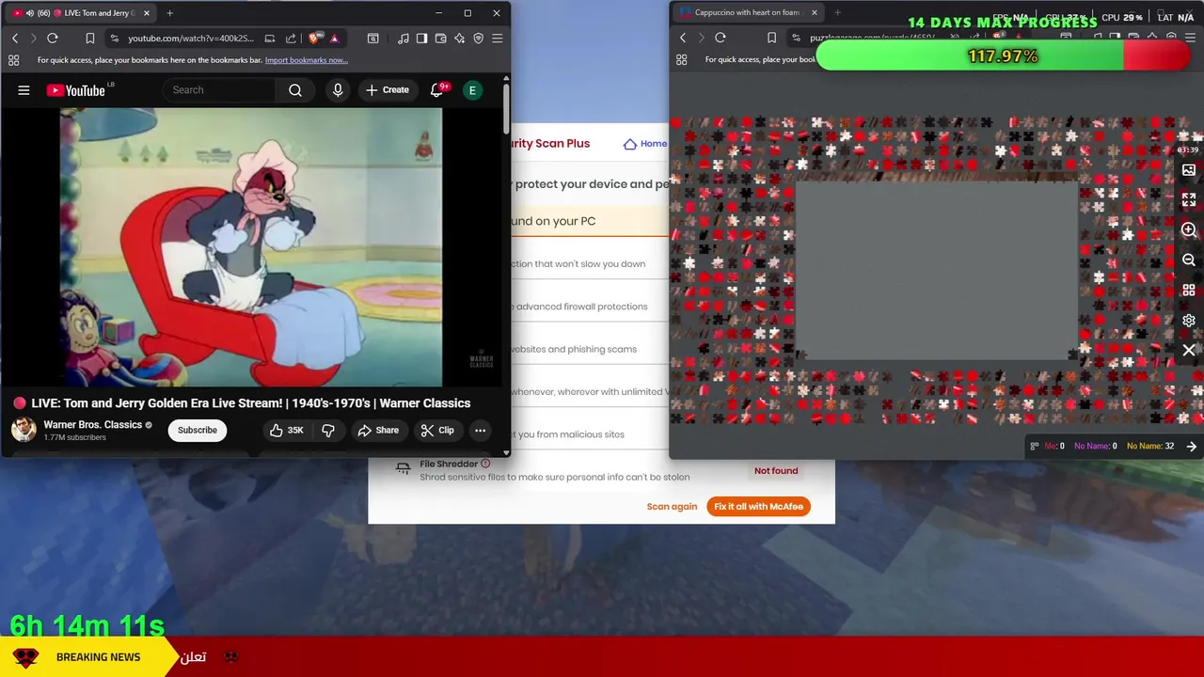Open the Warner Bros. Classics channel avatar
The height and width of the screenshot is (677, 1204).
pos(24,430)
